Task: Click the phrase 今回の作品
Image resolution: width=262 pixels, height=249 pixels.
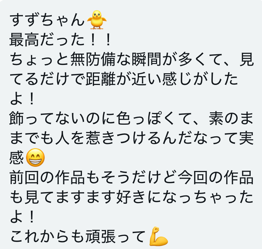Action: 215,177
